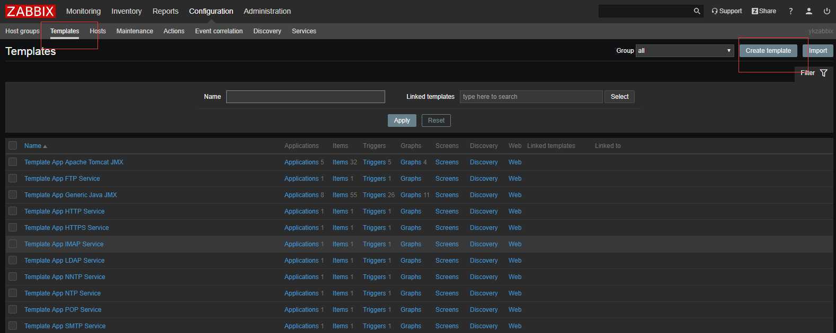Open Template App Generic Java JMX

pos(70,195)
